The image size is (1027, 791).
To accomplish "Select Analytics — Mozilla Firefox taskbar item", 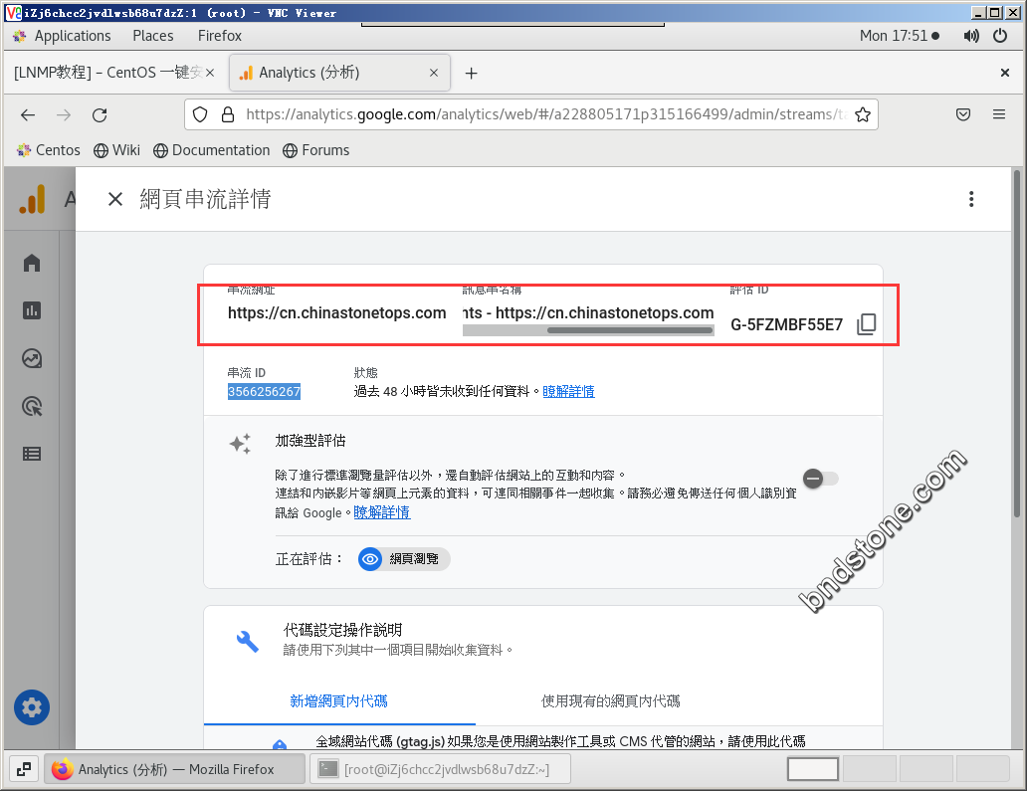I will click(x=175, y=769).
